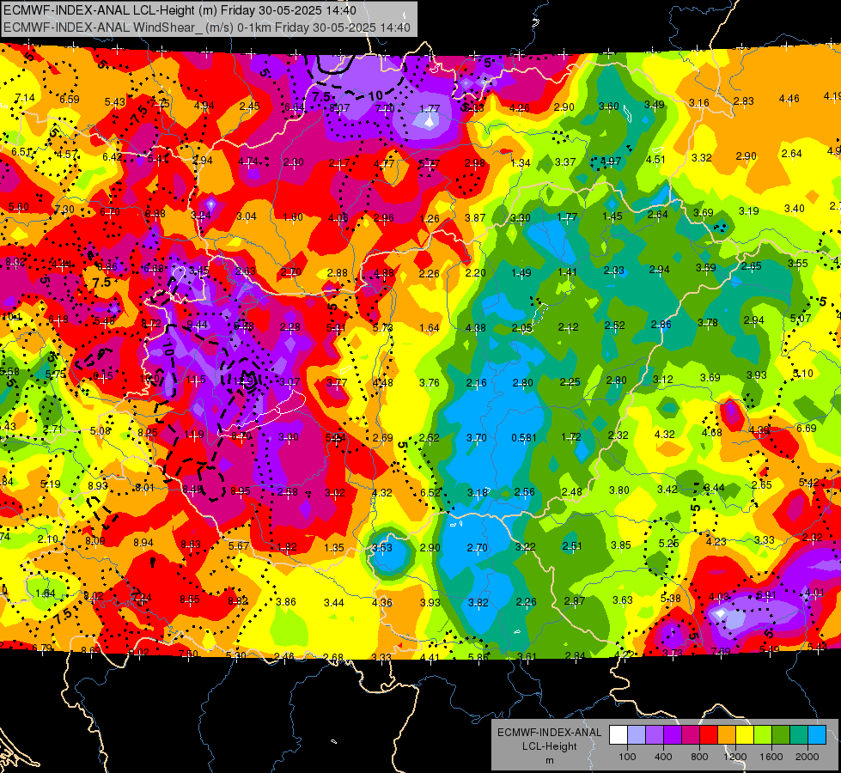Click the wind shear value 3.12
Image resolution: width=841 pixels, height=773 pixels.
663,380
